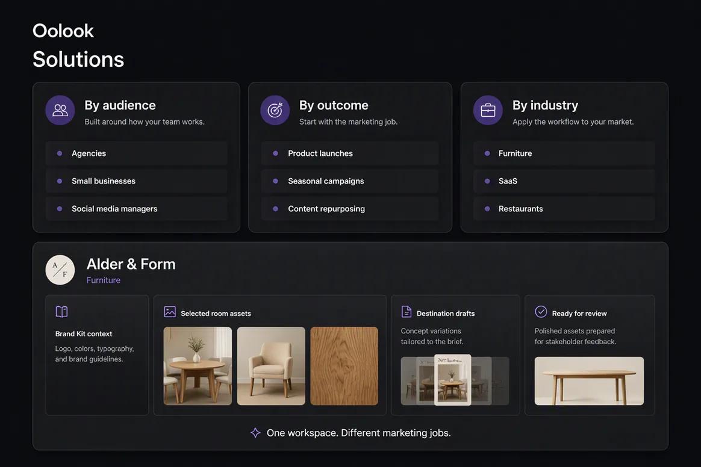Click 'Concept variations tailored to the brief.'
The image size is (701, 467).
432,336
